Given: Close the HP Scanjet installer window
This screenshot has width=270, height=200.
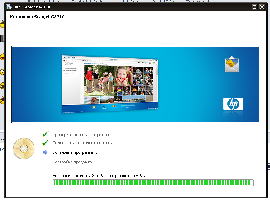Looking at the screenshot, I should [x=262, y=7].
